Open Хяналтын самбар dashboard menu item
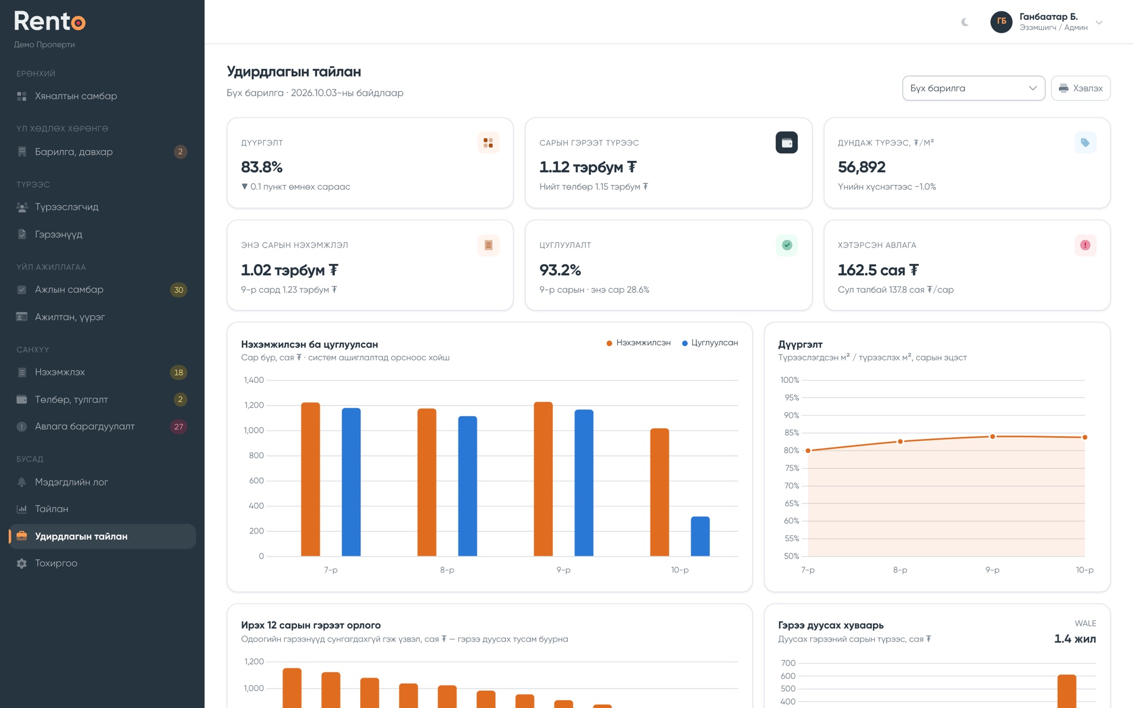The image size is (1133, 708). pyautogui.click(x=102, y=96)
